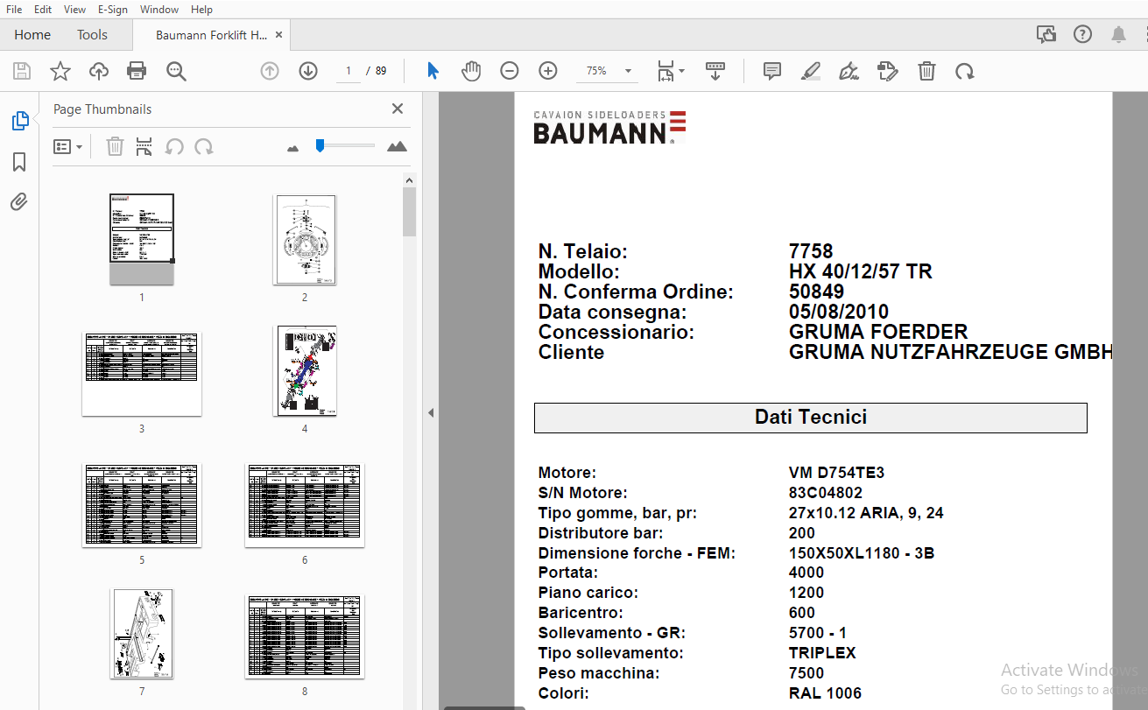The width and height of the screenshot is (1148, 710).
Task: Open the Window menu
Action: pos(159,9)
